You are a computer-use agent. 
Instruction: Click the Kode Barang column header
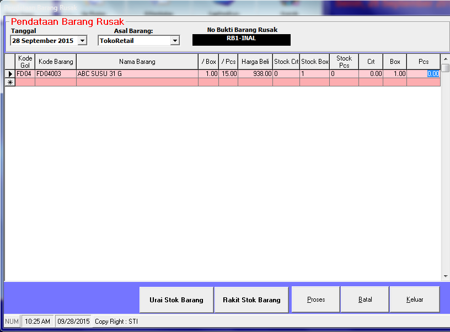(55, 61)
